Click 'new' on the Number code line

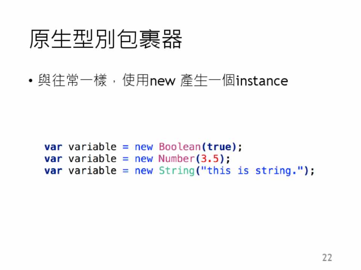144,159
